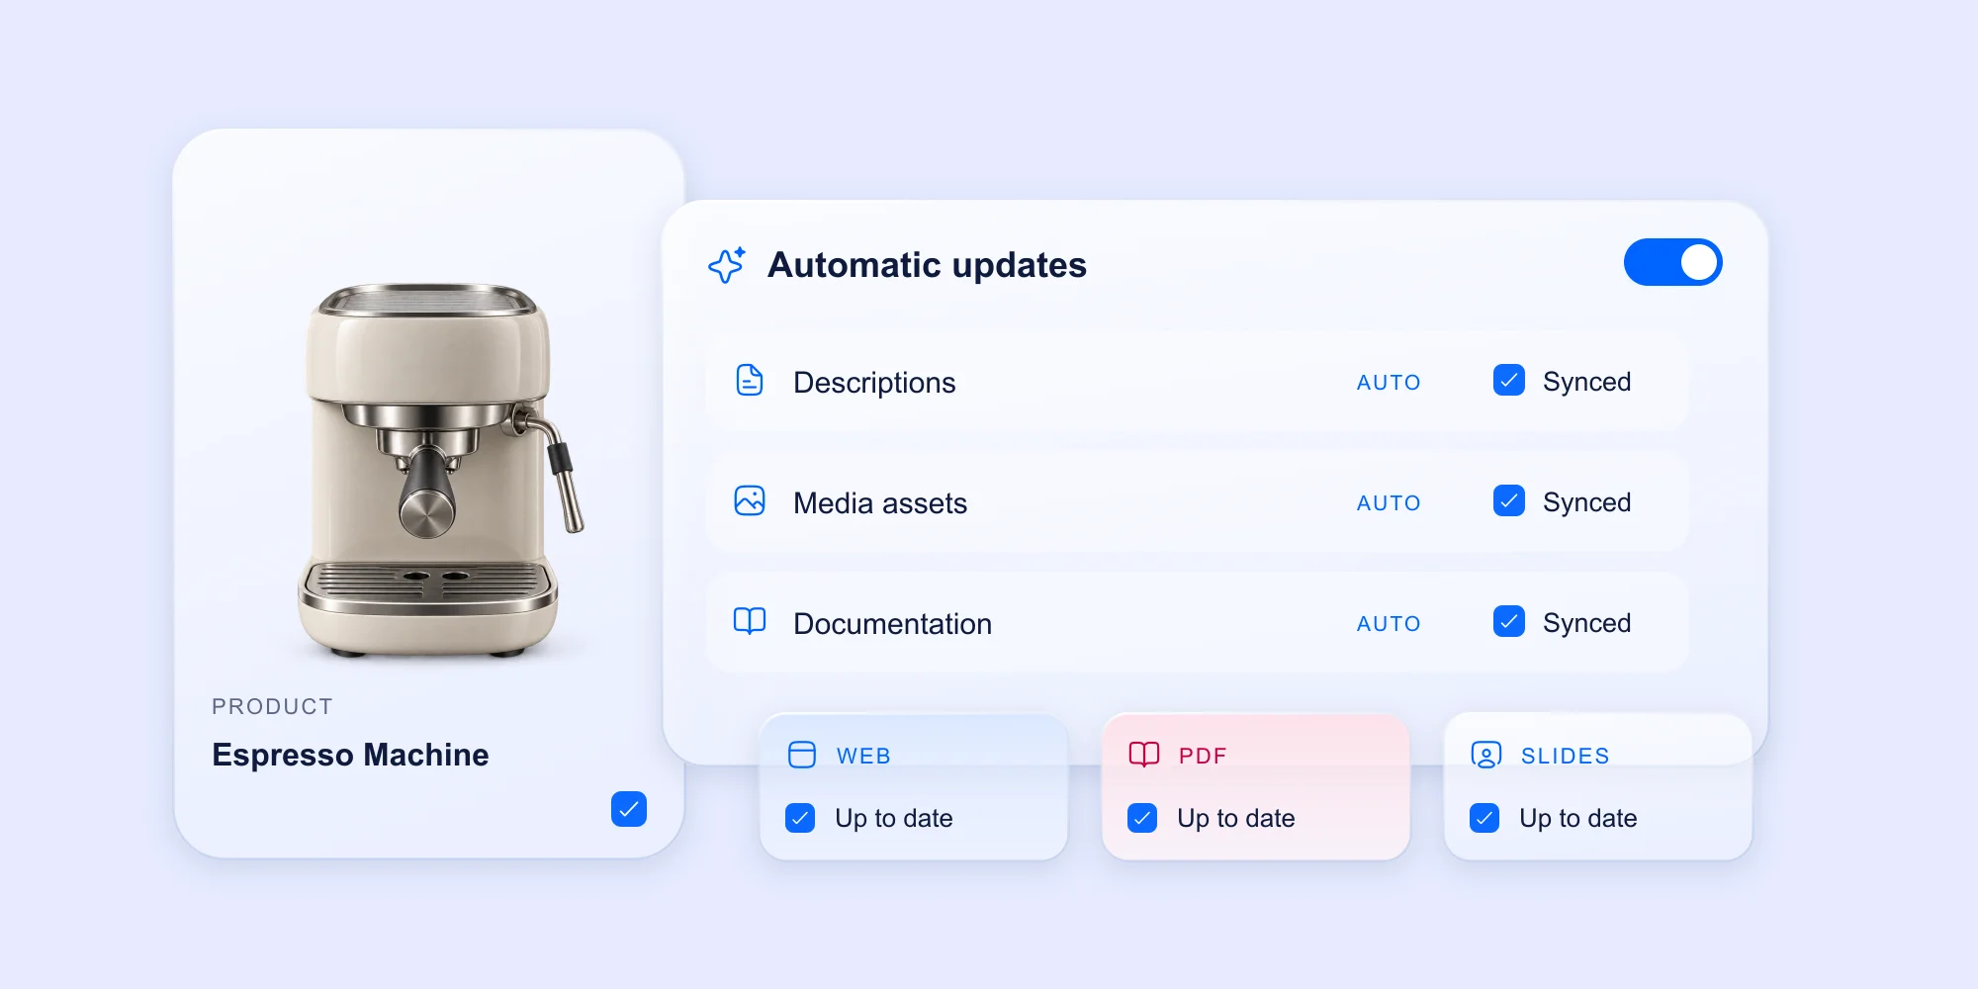Click Up to date text on WEB card
This screenshot has height=989, width=1978.
[894, 818]
